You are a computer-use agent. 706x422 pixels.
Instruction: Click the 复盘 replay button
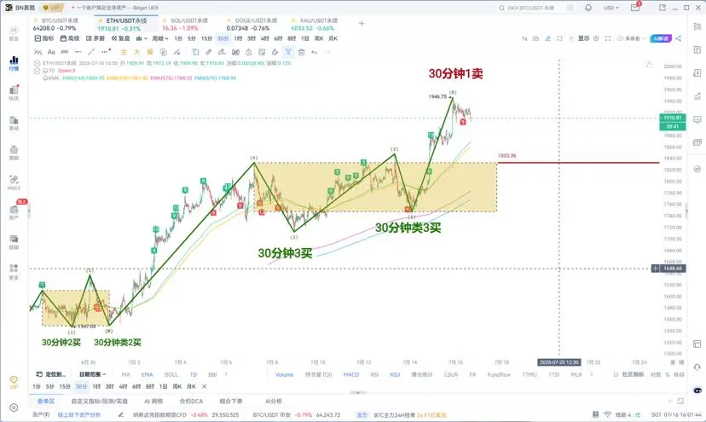121,38
